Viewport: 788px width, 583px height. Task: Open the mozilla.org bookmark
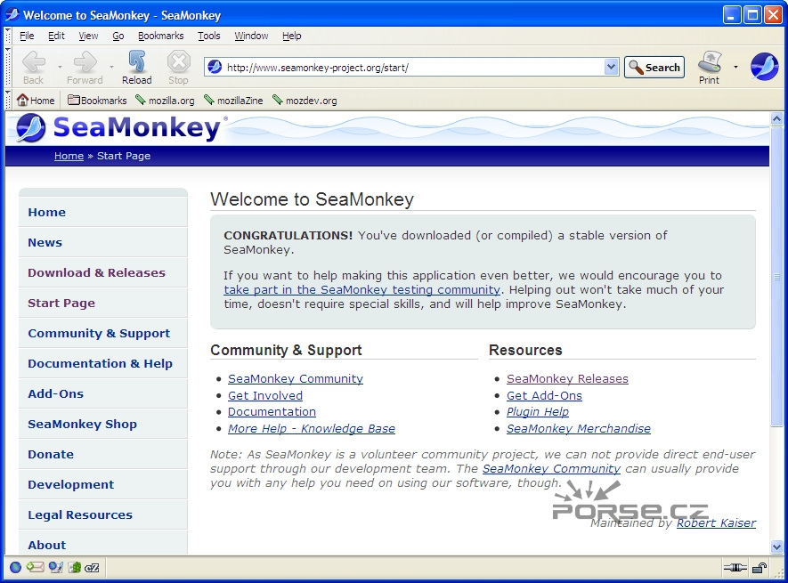tap(165, 101)
